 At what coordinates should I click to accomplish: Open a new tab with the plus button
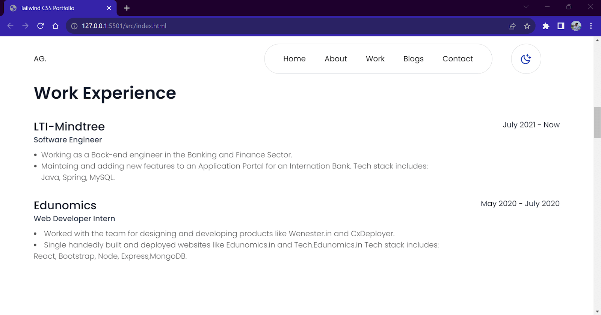(127, 8)
